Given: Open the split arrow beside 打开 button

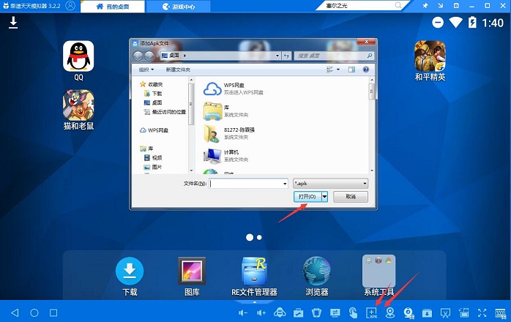Looking at the screenshot, I should (x=324, y=197).
